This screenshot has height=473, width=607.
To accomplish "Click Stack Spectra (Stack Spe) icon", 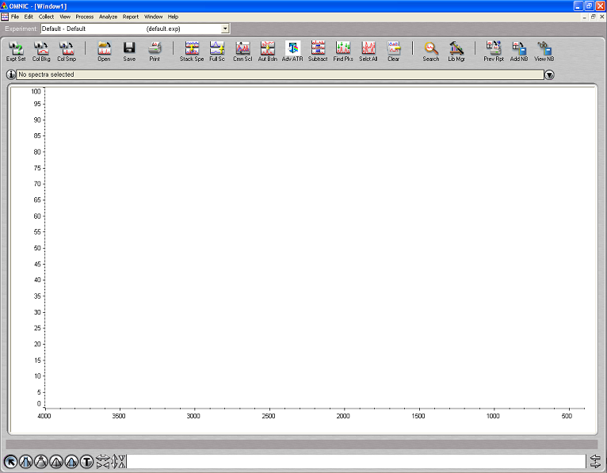I will 192,51.
